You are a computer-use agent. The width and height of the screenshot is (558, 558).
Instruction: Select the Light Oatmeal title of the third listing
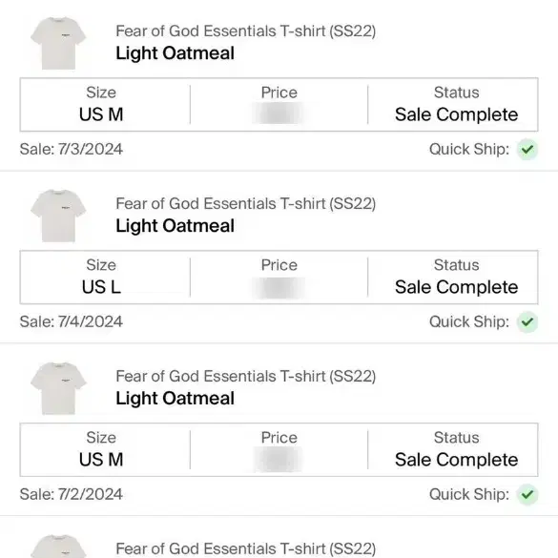pos(176,399)
